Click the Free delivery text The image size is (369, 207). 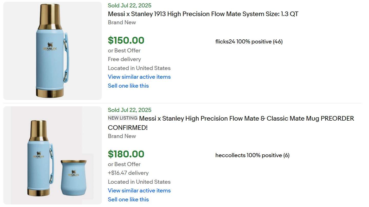click(x=124, y=59)
